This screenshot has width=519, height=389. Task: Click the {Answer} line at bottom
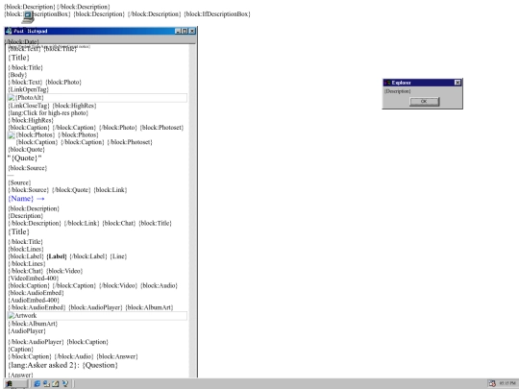pyautogui.click(x=20, y=375)
